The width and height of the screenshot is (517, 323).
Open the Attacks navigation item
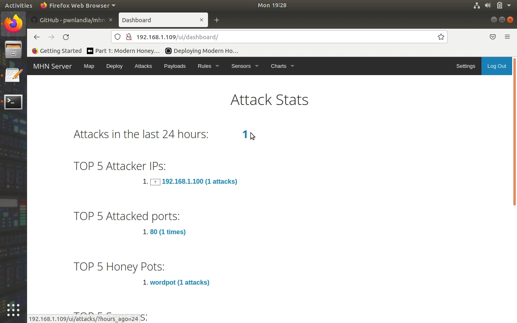click(143, 66)
